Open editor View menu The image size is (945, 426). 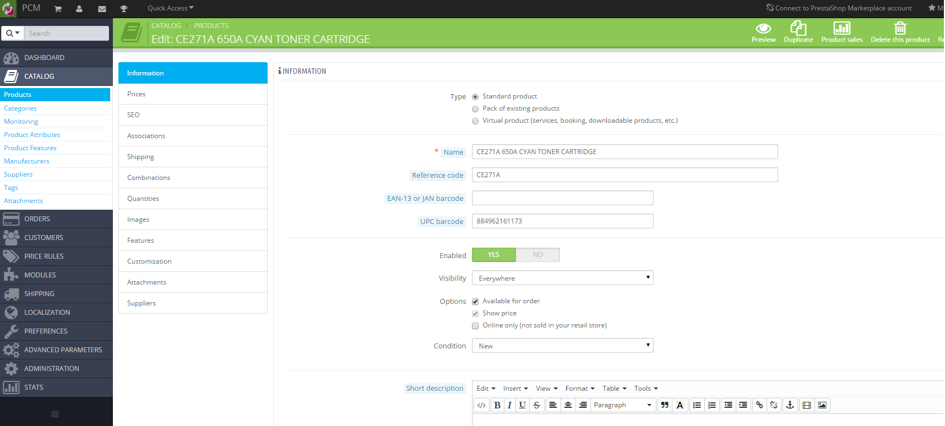547,389
